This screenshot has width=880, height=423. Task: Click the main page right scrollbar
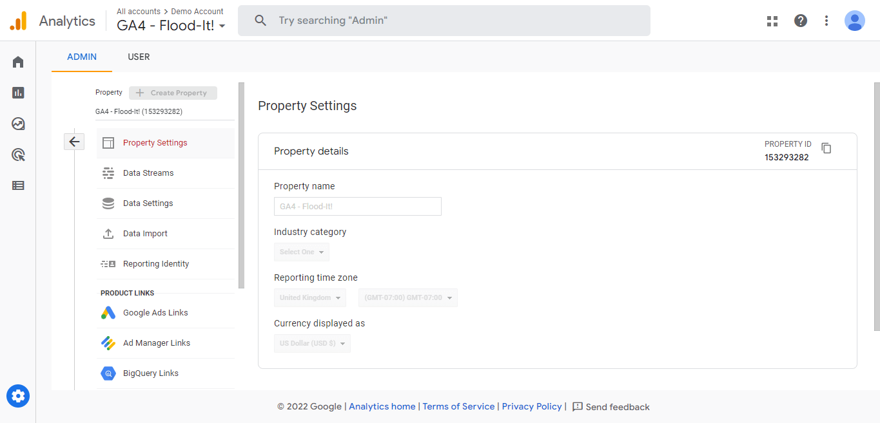tap(877, 207)
